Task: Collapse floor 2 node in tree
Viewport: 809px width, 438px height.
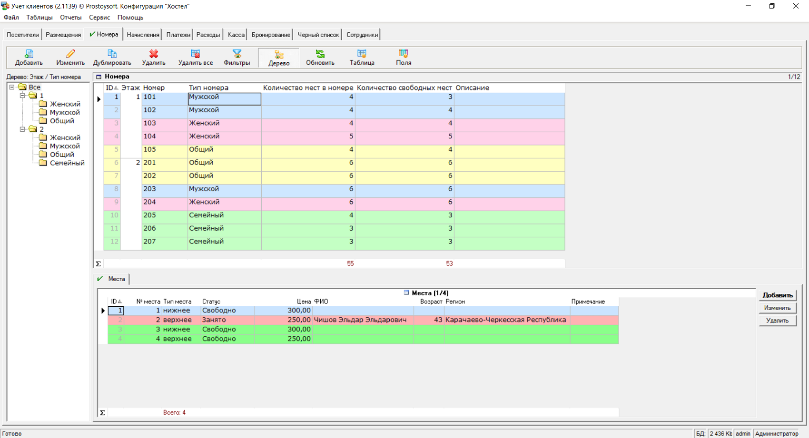Action: tap(22, 129)
